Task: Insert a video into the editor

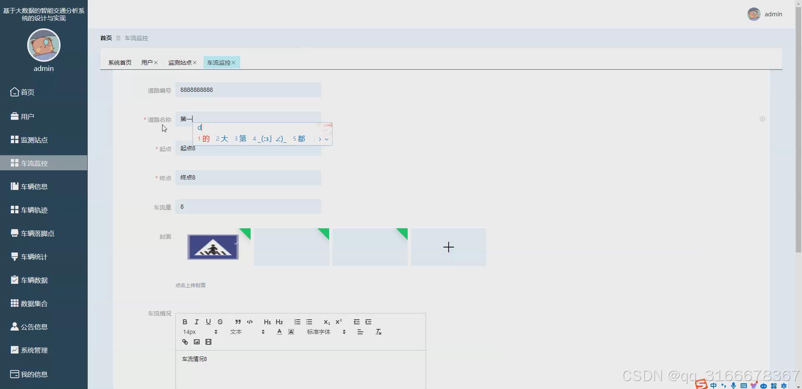Action: tap(208, 342)
